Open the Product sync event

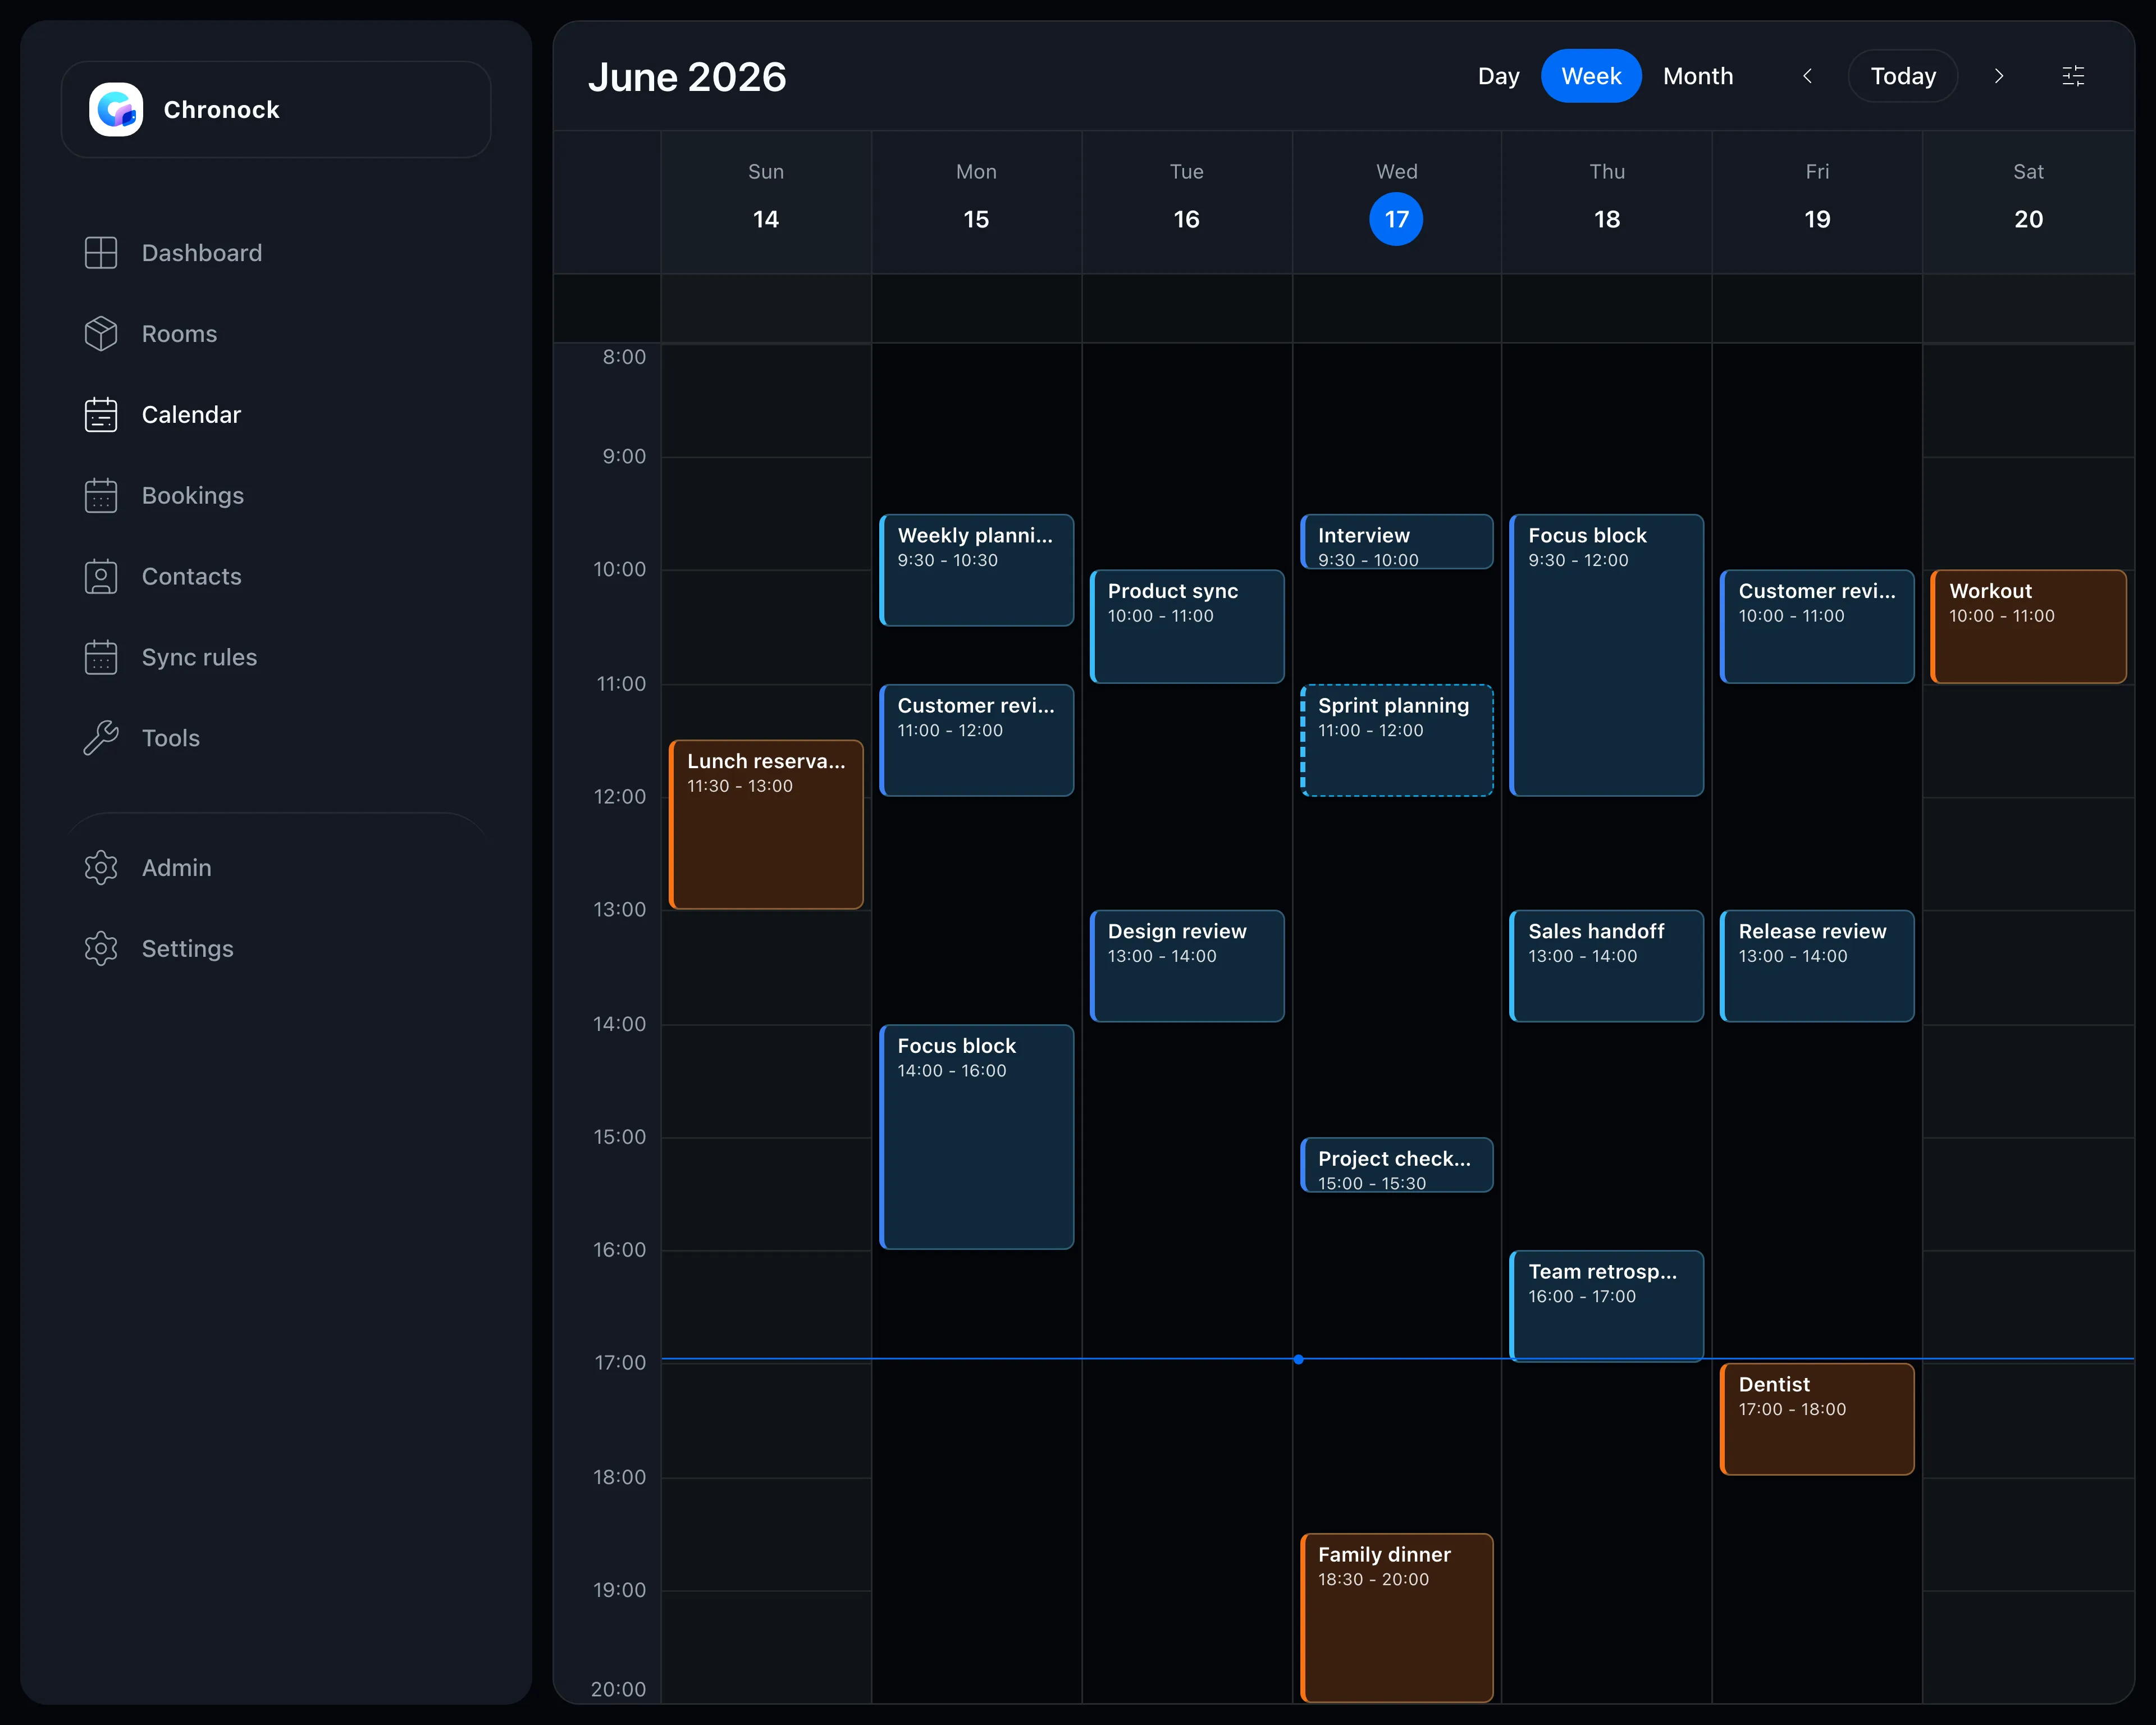point(1186,627)
